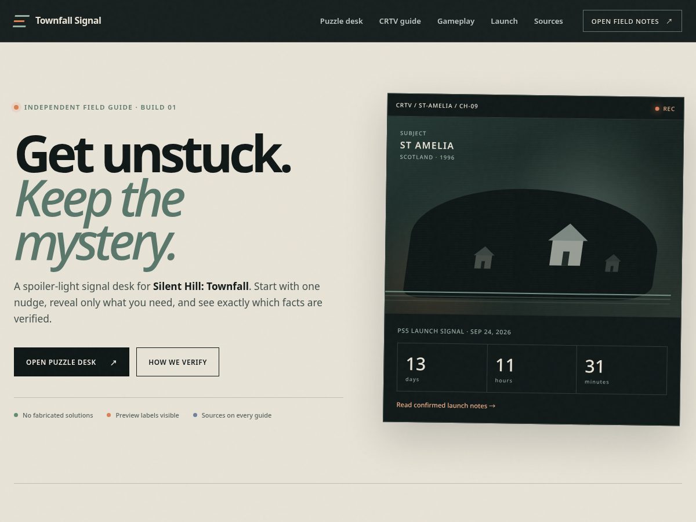
Task: Click the 13 days countdown cell
Action: [442, 368]
